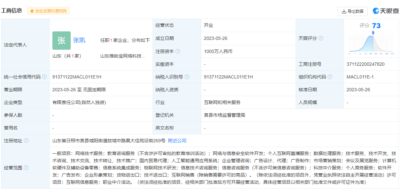Click the help icon next to 组织机构代码
The image size is (401, 189).
click(x=330, y=77)
